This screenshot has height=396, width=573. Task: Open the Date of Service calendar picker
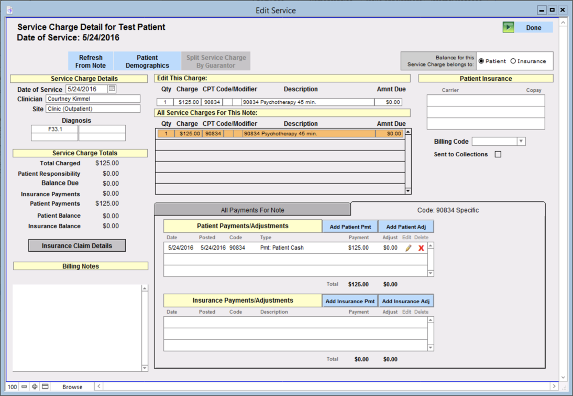(112, 89)
